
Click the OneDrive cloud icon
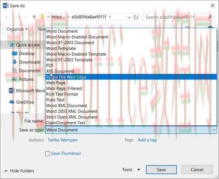click(12, 102)
